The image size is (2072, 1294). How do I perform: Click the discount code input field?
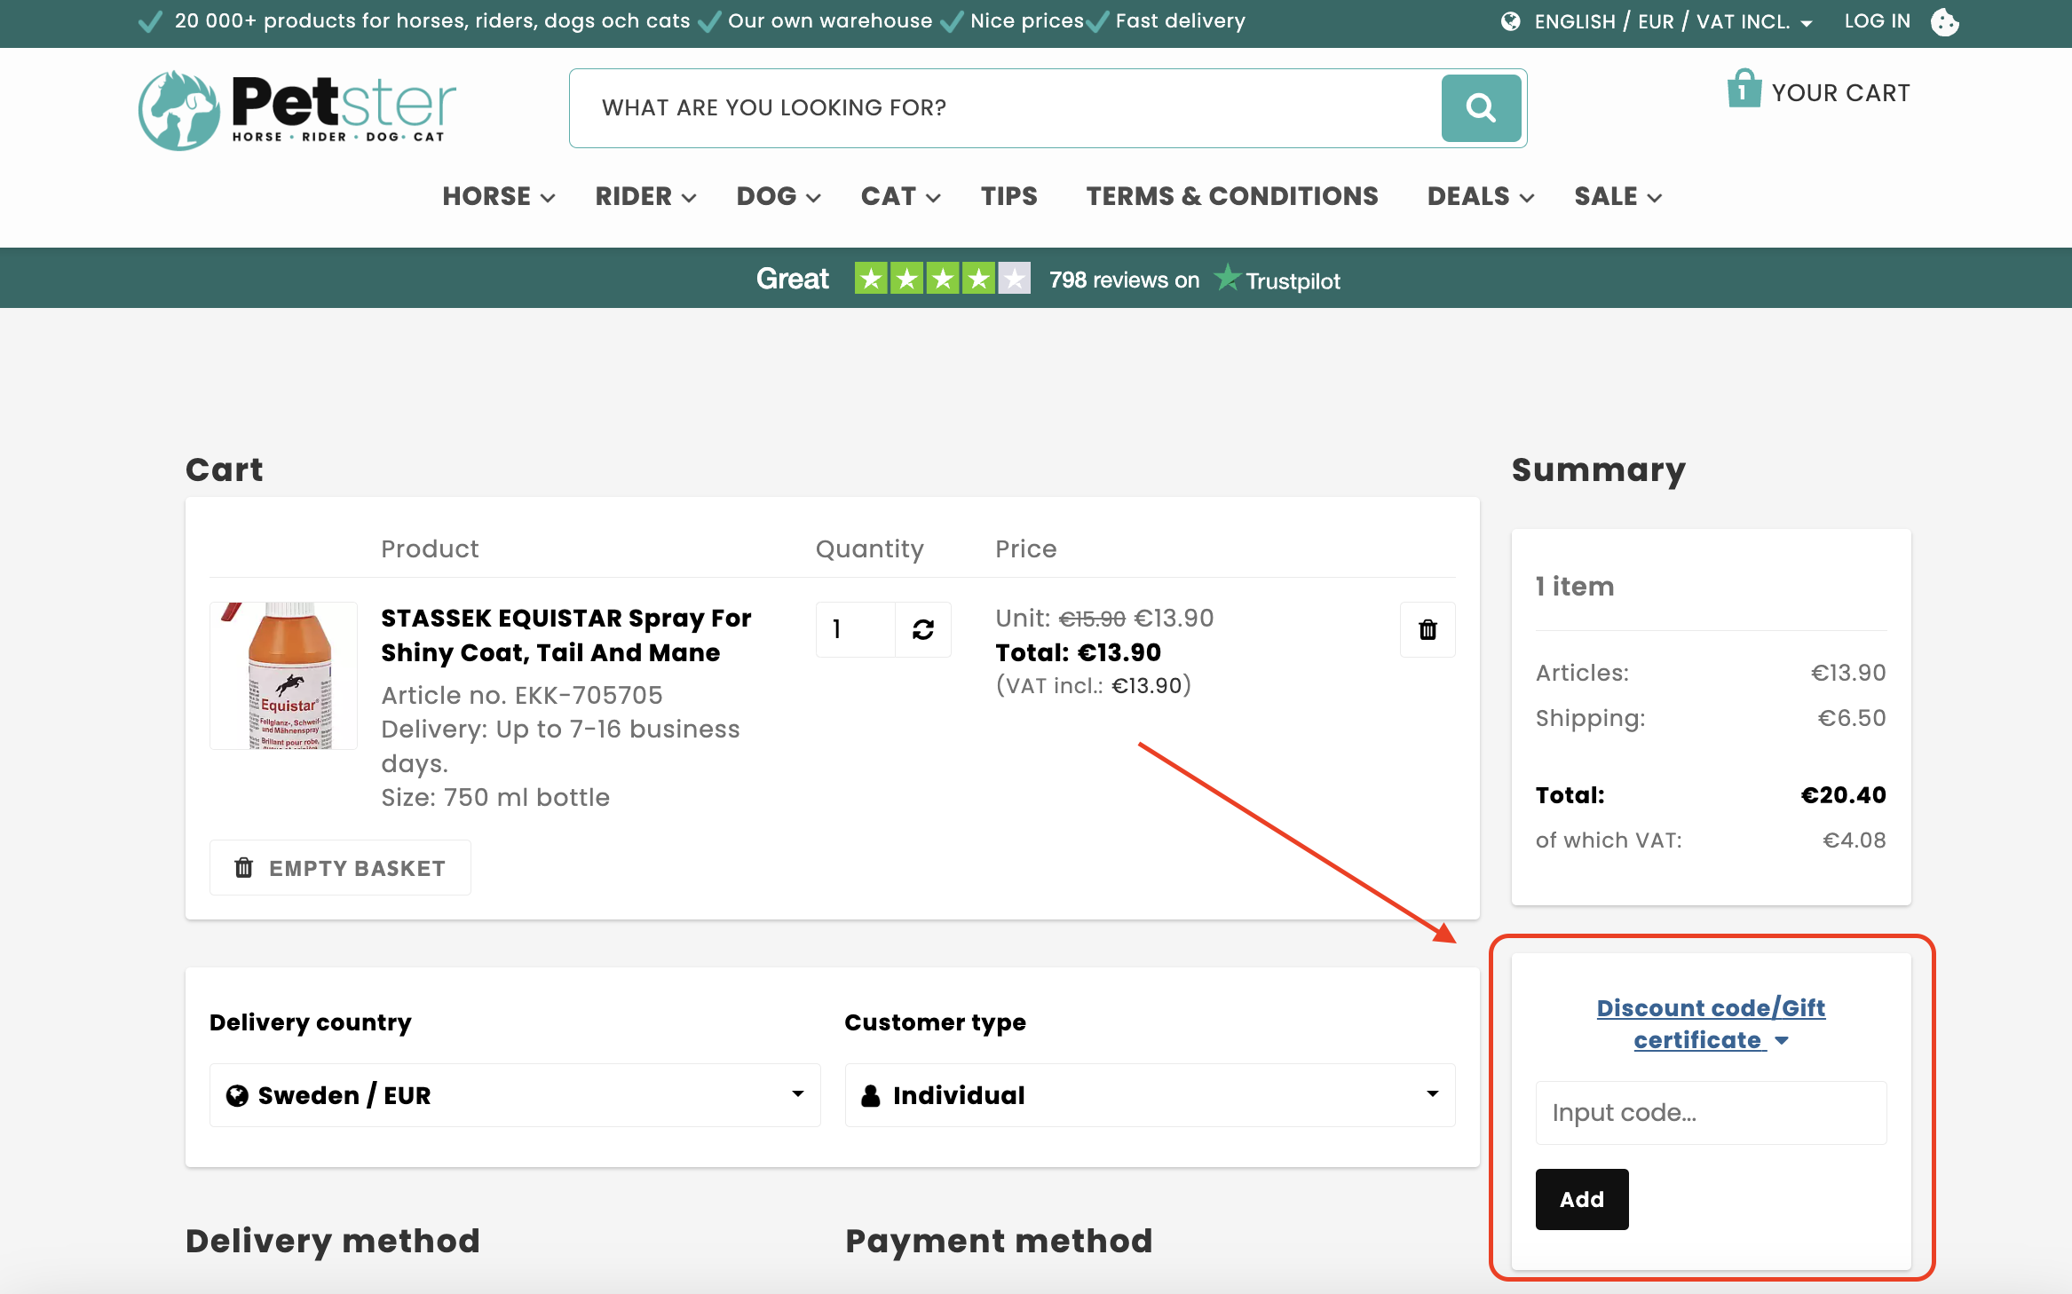pos(1712,1110)
